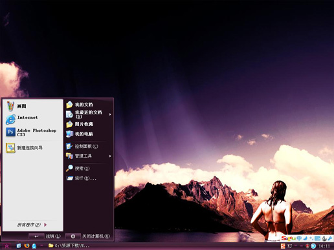Open 控制面板(C)
Screen dimensions: 334x250
pyautogui.click(x=89, y=147)
